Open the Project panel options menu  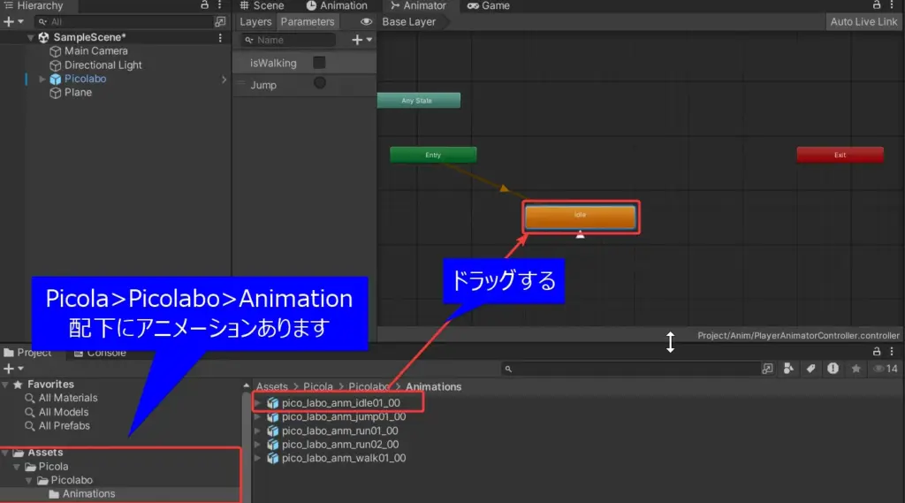click(892, 352)
